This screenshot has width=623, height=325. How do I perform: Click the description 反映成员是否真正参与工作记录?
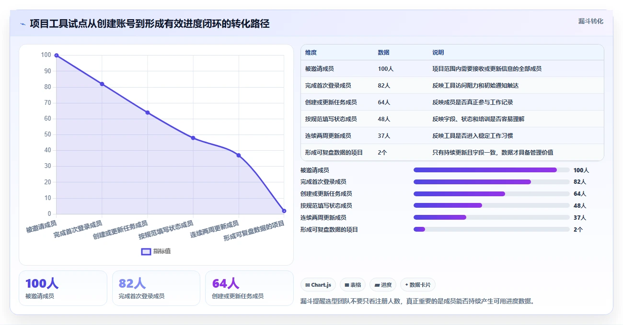[473, 102]
